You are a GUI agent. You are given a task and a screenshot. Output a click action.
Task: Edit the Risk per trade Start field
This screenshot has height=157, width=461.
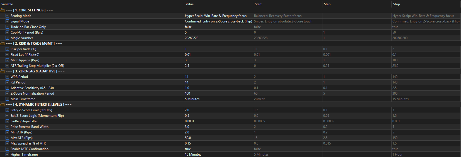288,49
